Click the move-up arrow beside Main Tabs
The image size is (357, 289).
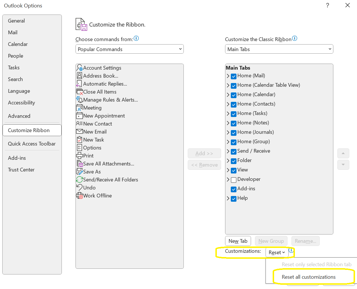(x=343, y=153)
